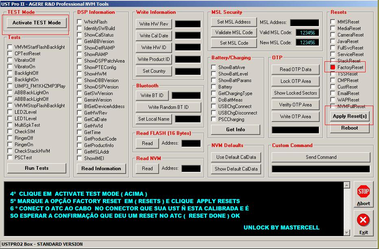Click the Read NVM Address field
This screenshot has height=249, width=379.
pyautogui.click(x=191, y=169)
